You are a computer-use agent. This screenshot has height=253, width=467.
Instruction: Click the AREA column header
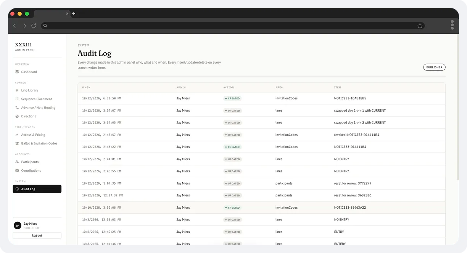point(279,88)
